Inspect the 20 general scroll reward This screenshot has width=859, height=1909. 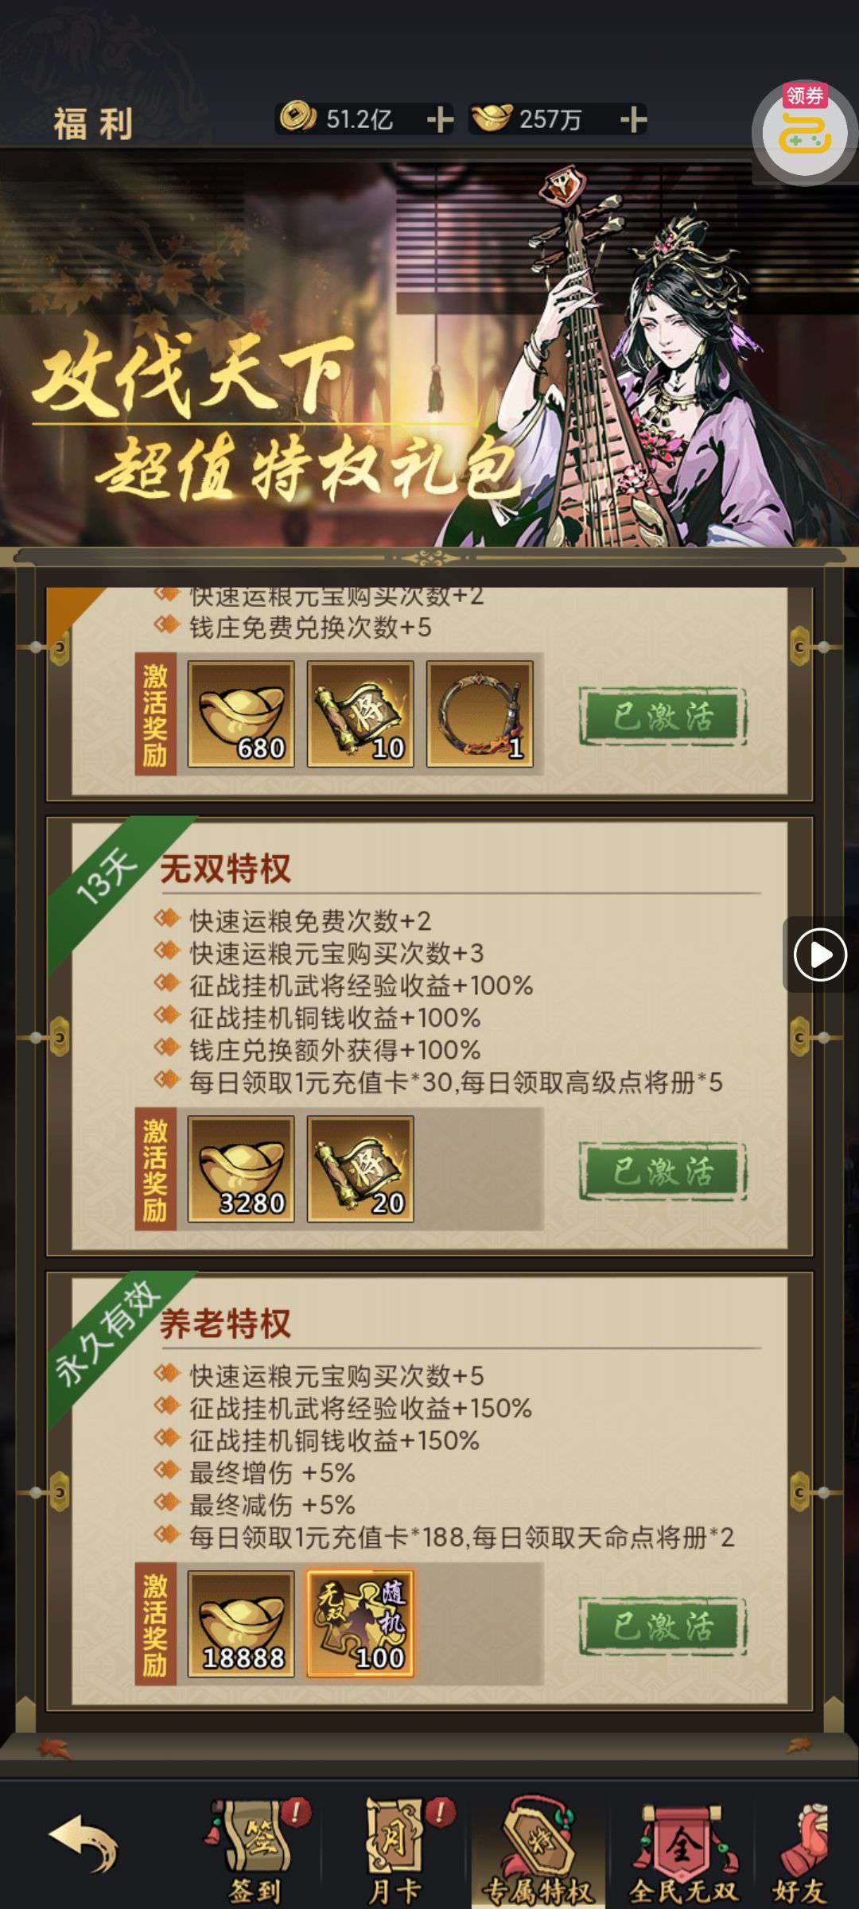[x=360, y=1168]
